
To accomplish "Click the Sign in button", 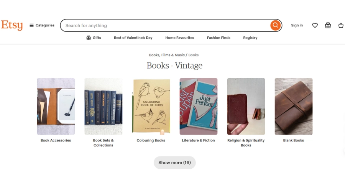I will [297, 25].
